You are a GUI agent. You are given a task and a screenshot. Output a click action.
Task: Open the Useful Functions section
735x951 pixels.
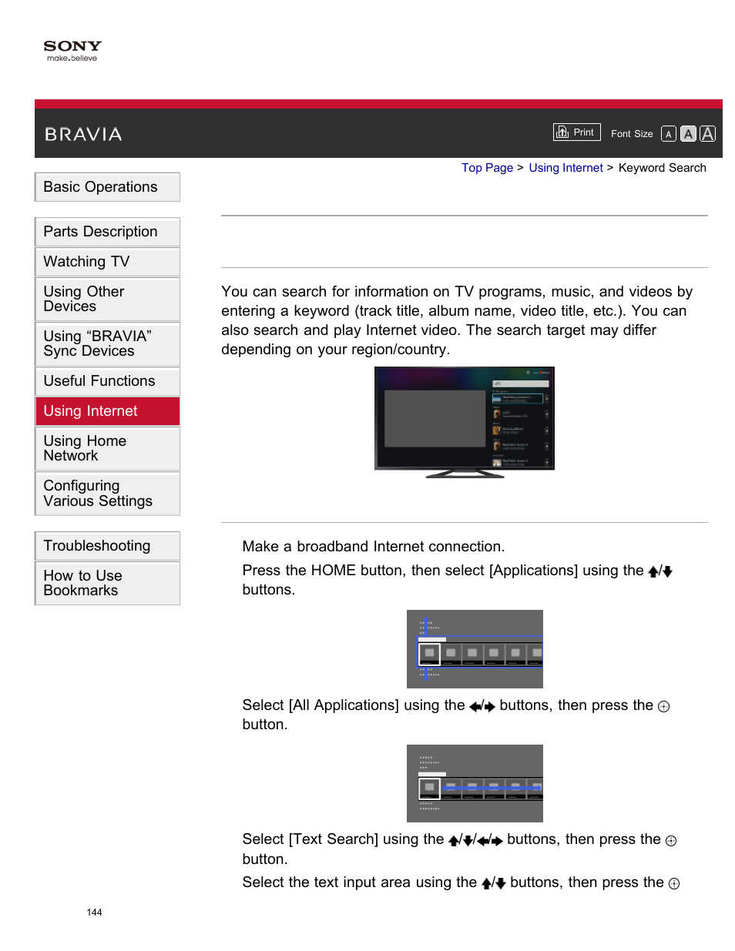tap(107, 381)
